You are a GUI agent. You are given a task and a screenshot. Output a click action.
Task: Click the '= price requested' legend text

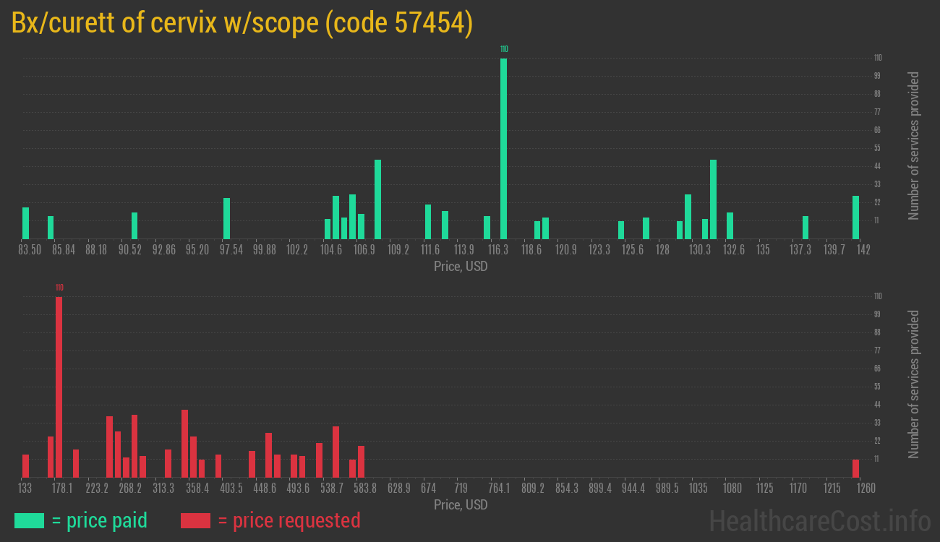tap(289, 520)
